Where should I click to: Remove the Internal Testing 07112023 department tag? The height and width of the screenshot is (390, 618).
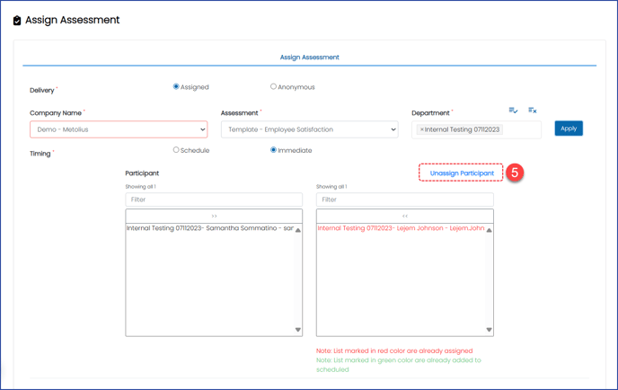point(422,129)
